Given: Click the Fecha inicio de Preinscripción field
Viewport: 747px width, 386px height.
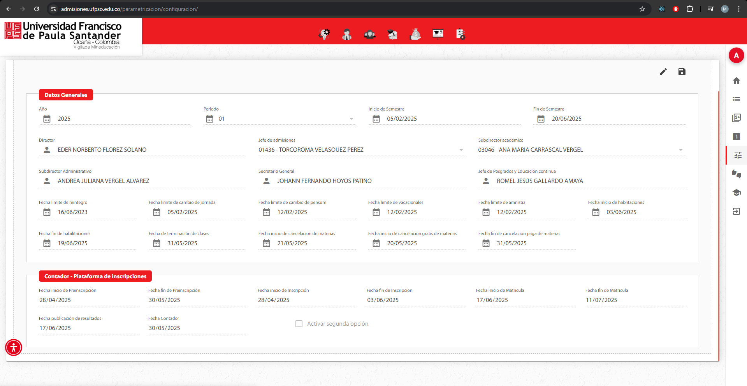Looking at the screenshot, I should [88, 300].
